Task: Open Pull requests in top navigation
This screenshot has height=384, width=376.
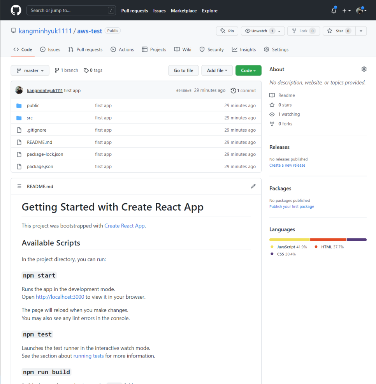Action: 135,11
